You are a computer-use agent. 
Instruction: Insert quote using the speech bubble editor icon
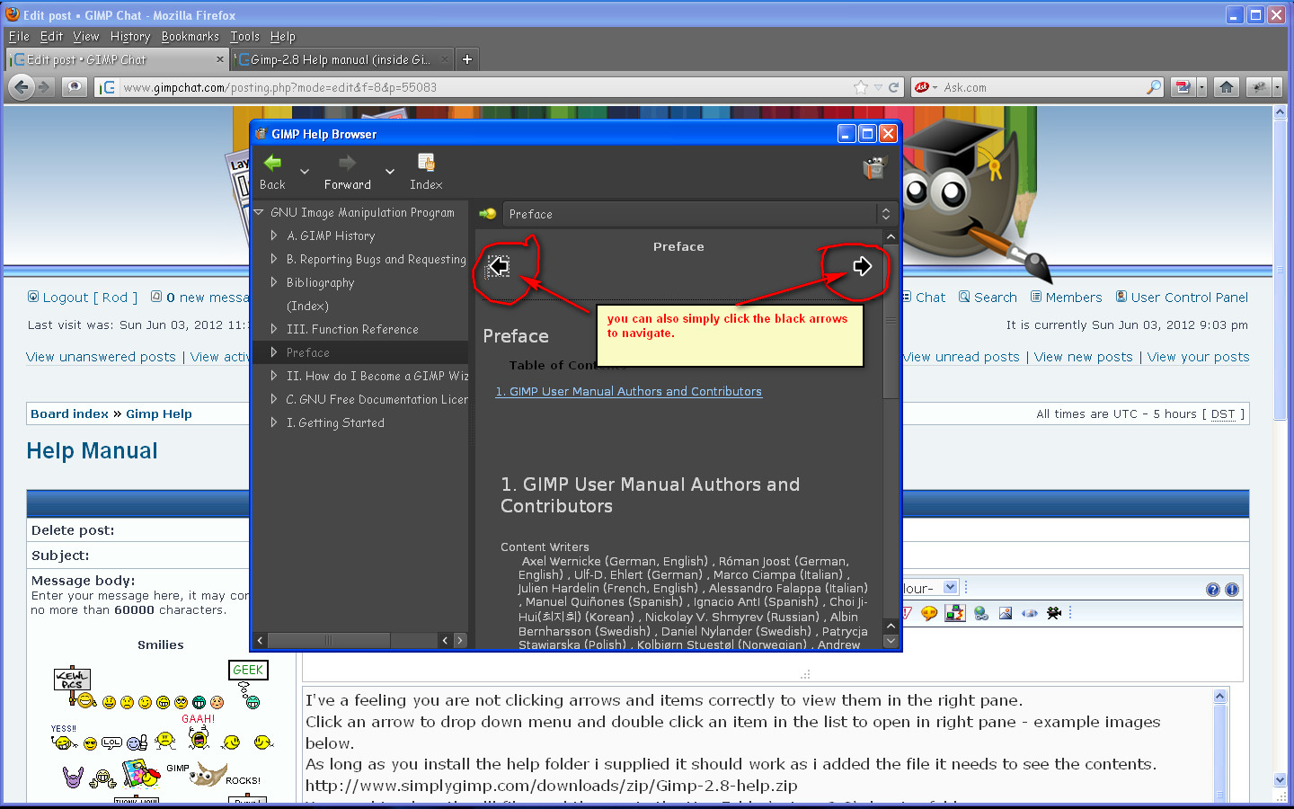tap(929, 613)
